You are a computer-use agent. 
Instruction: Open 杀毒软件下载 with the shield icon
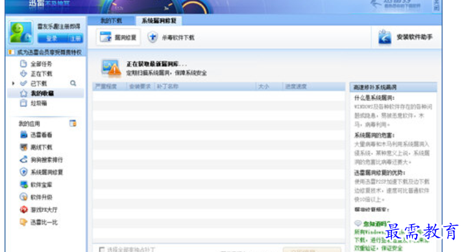coord(171,38)
